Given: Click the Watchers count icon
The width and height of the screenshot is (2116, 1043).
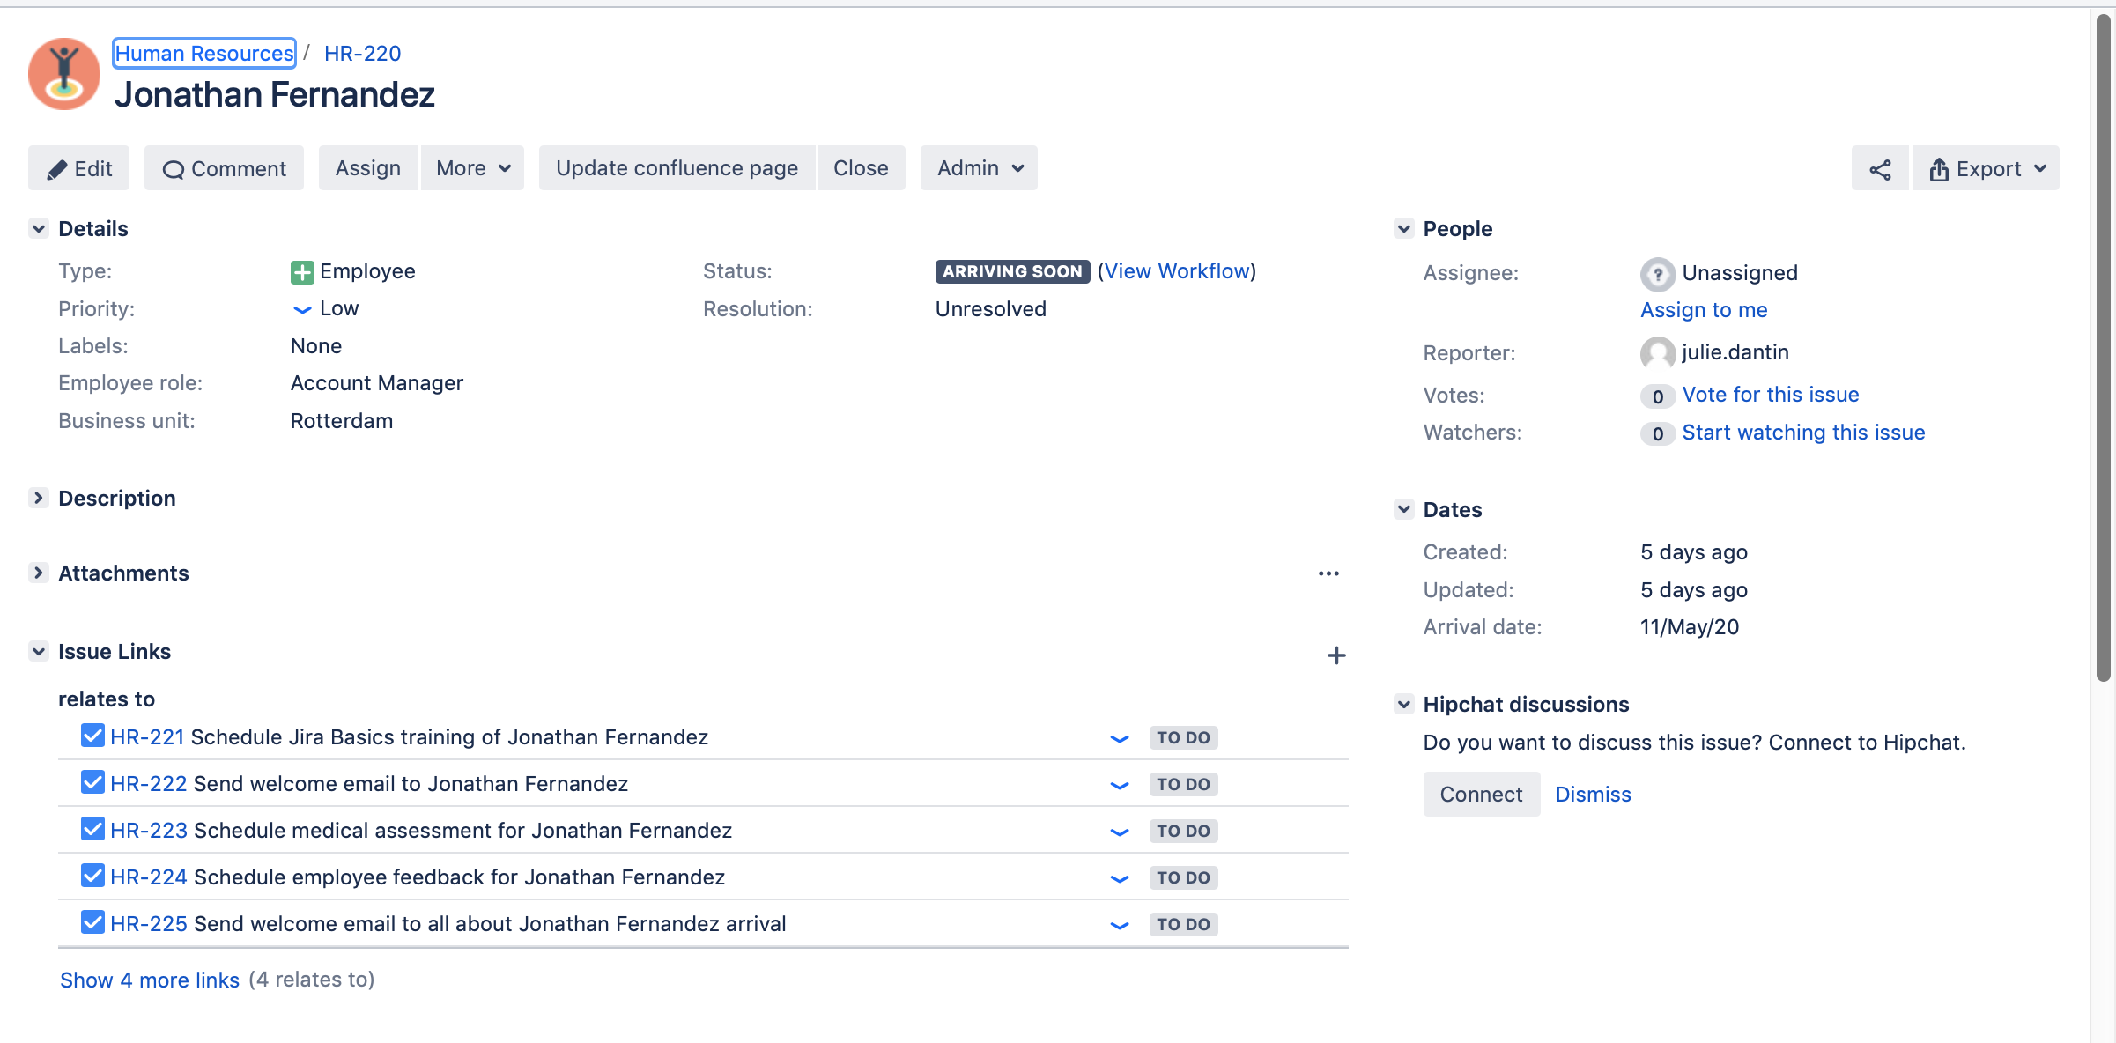Looking at the screenshot, I should [1656, 432].
